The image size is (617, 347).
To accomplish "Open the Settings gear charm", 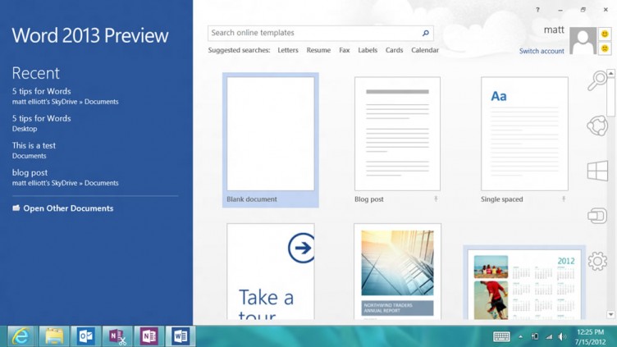I will click(x=597, y=261).
